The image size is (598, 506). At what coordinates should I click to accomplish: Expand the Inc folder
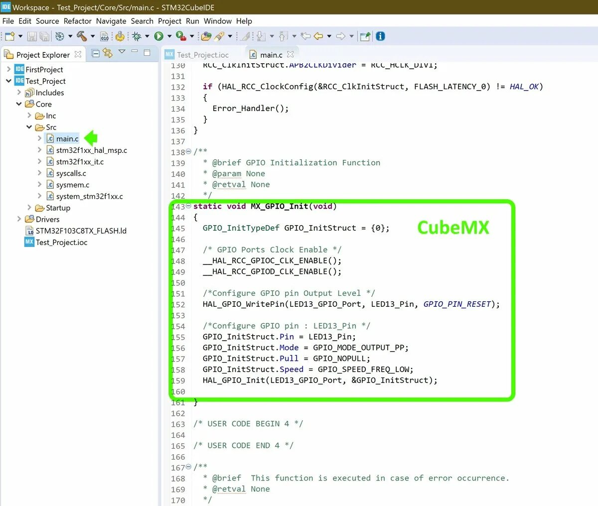click(29, 115)
